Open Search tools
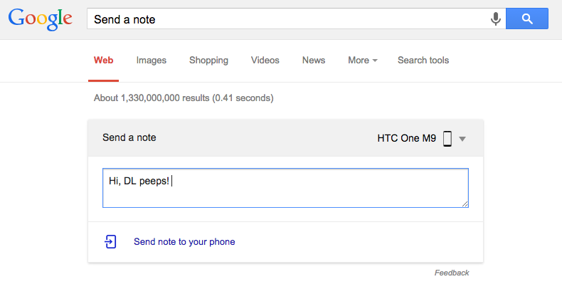The height and width of the screenshot is (289, 562). 423,61
